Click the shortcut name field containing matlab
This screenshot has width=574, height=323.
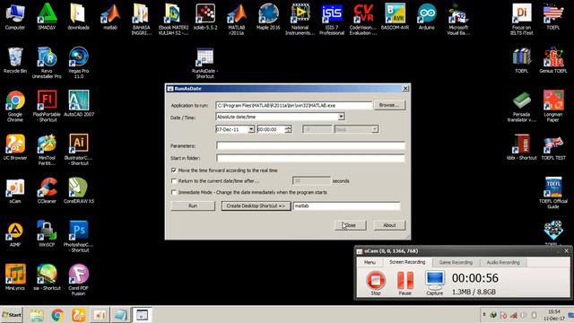346,205
